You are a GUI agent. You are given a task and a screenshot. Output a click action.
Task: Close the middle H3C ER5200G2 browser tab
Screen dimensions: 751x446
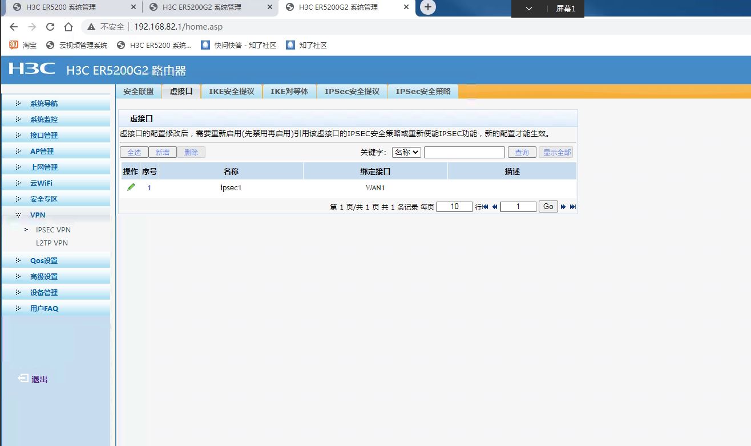(270, 7)
